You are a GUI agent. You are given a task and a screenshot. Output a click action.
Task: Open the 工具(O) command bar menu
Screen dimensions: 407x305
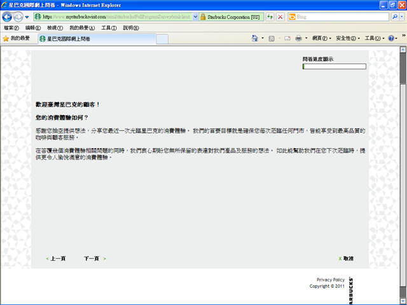point(375,38)
